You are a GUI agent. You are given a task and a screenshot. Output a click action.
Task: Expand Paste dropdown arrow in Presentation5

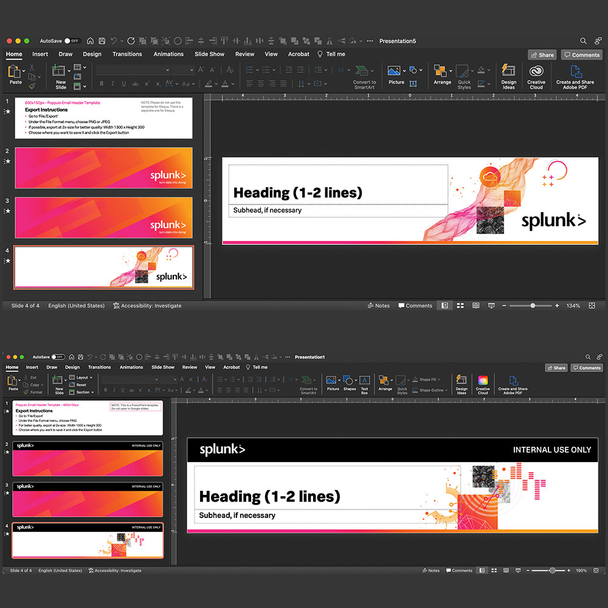(x=24, y=71)
